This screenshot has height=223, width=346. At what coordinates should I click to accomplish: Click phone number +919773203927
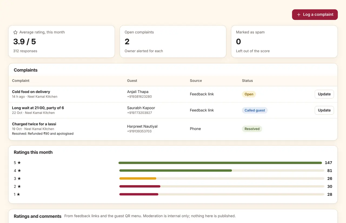(139, 113)
